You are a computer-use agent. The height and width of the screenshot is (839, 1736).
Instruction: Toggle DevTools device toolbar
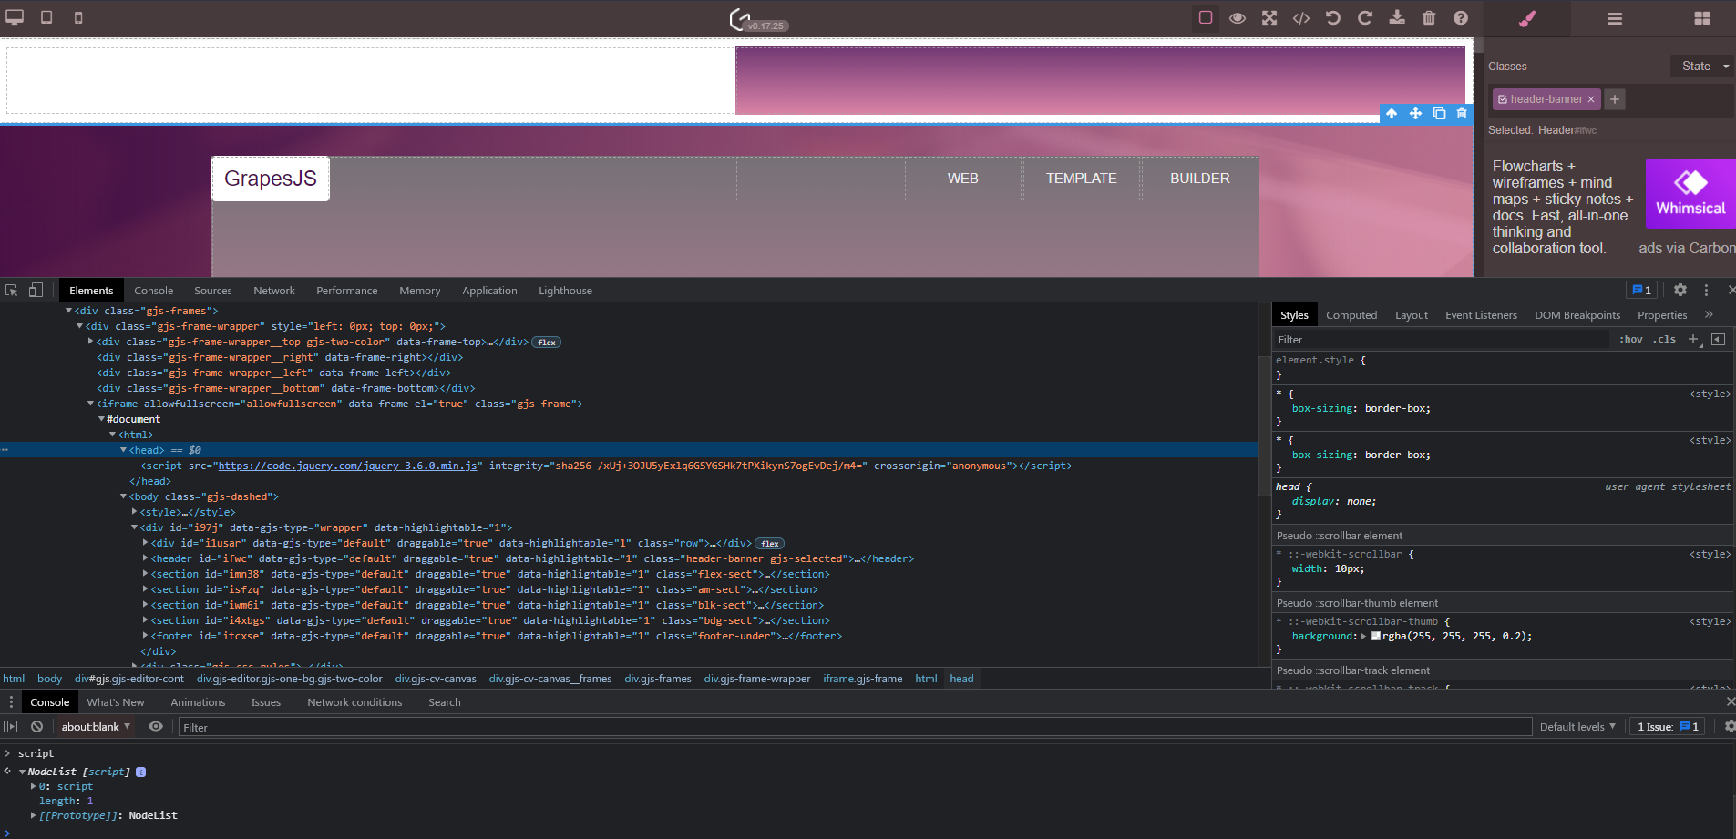(36, 291)
